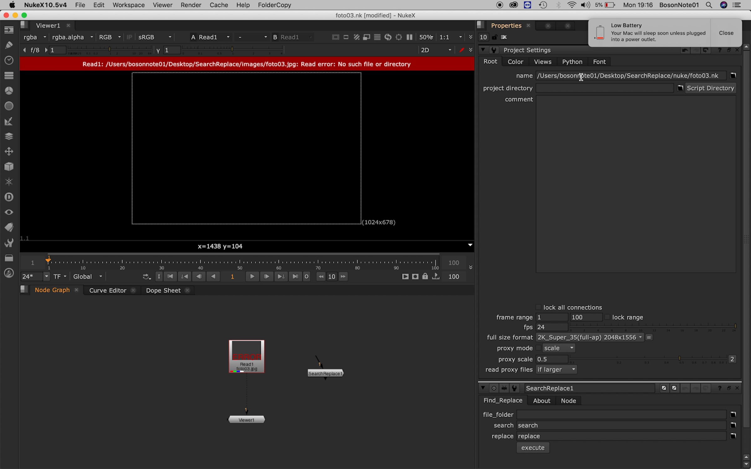Click the Read1 node with error

pyautogui.click(x=247, y=356)
